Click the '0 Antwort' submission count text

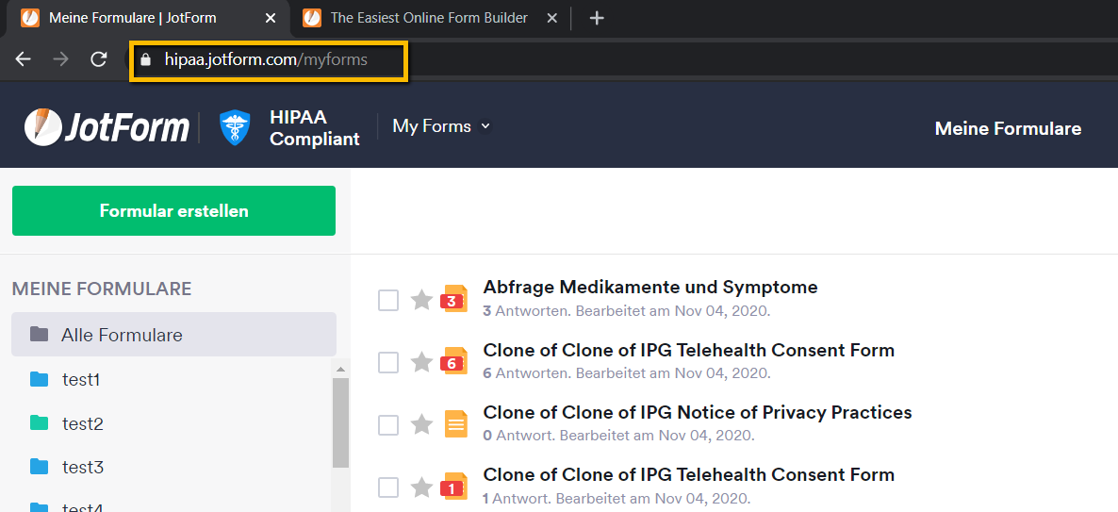(x=518, y=435)
